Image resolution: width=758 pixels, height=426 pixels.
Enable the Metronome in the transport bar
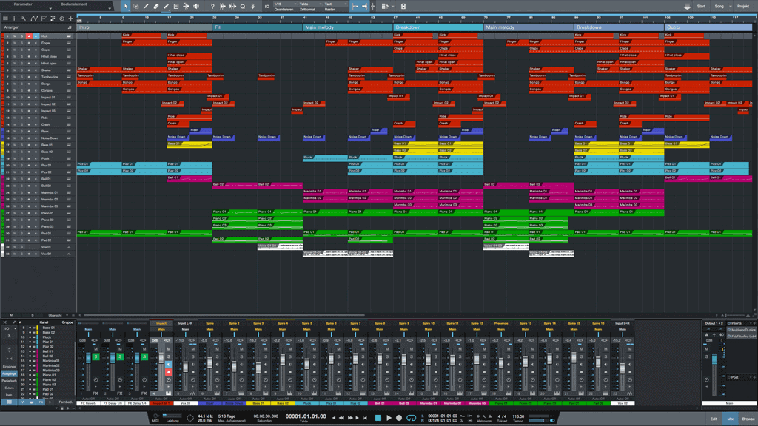pyautogui.click(x=489, y=416)
